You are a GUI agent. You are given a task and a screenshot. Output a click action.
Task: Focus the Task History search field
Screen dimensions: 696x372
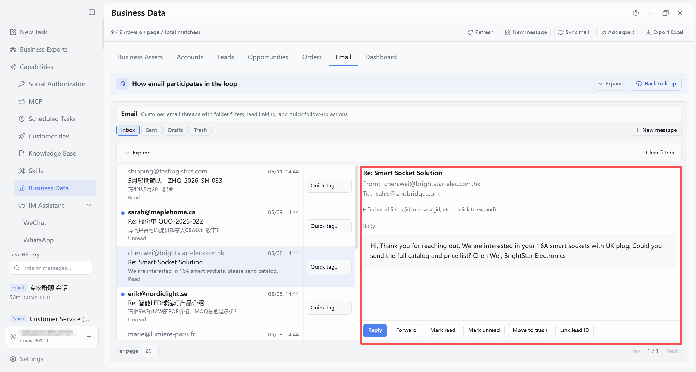[51, 268]
